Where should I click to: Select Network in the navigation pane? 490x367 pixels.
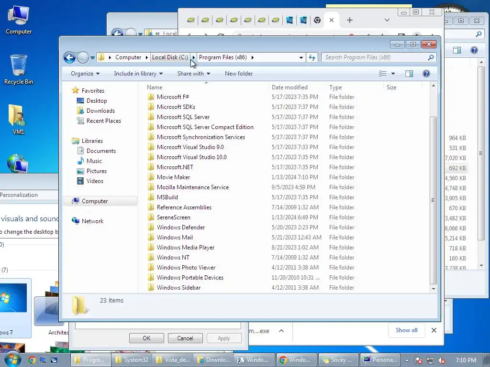pos(92,221)
